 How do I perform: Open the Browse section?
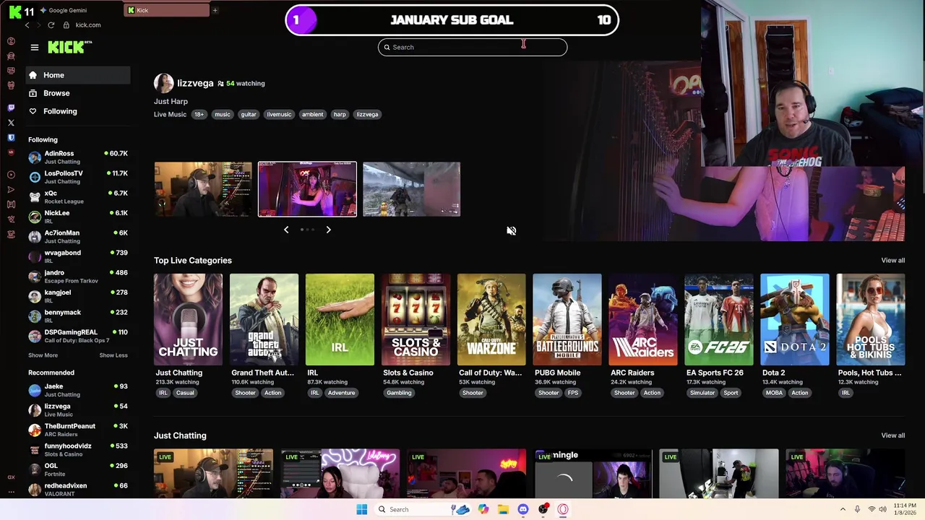point(77,93)
